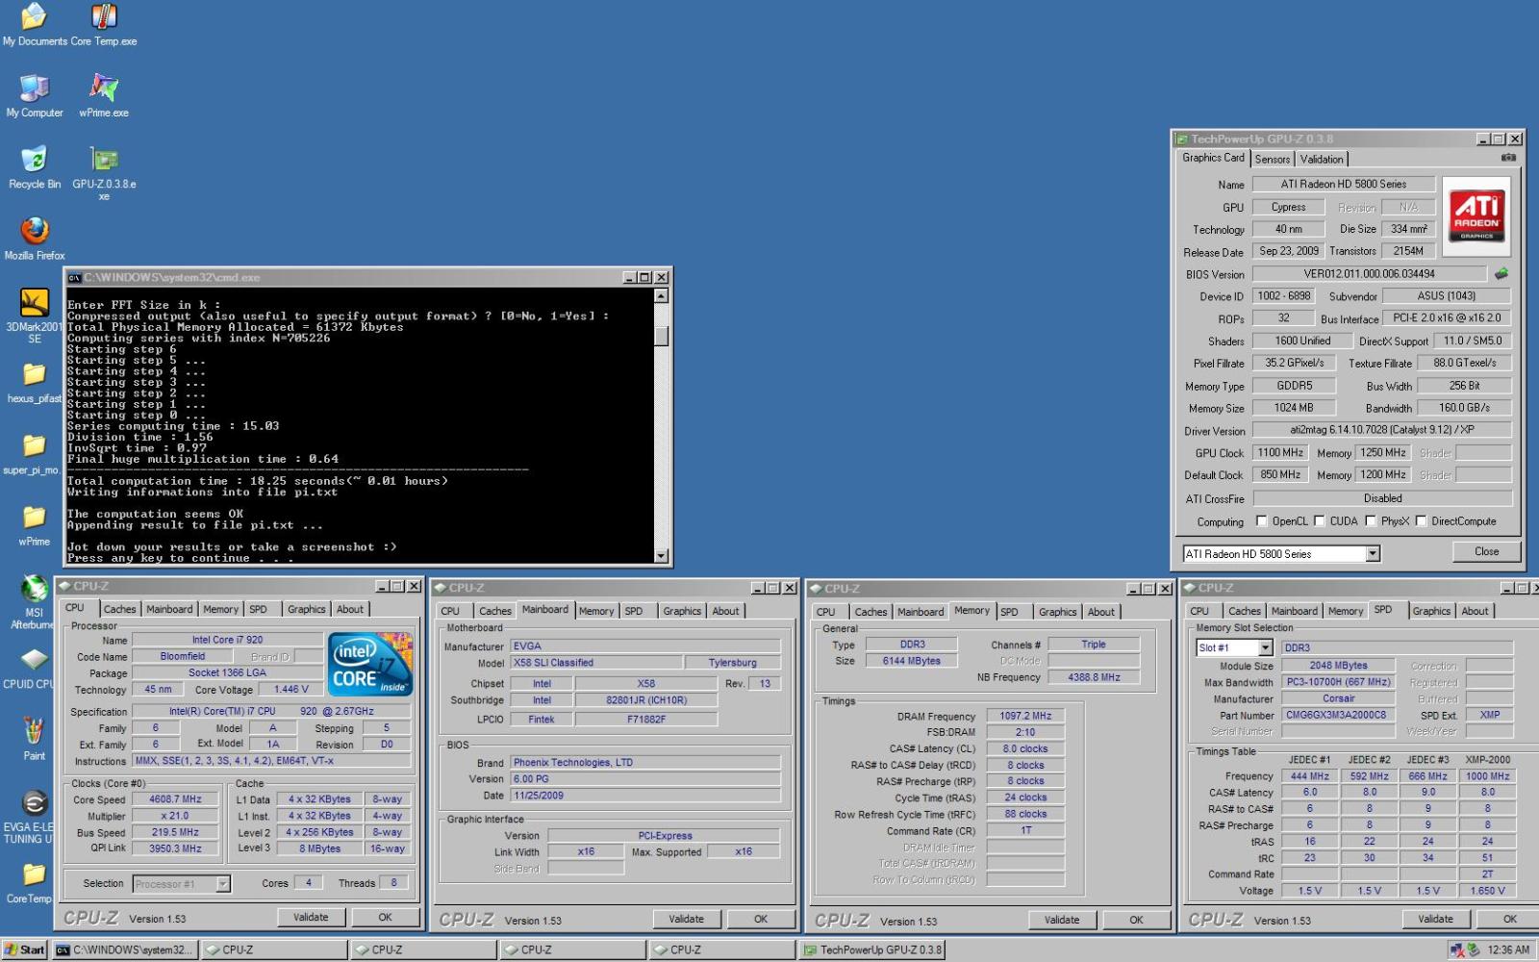The image size is (1539, 962).
Task: Click Validate in the Memory CPU-Z window
Action: pyautogui.click(x=1062, y=921)
